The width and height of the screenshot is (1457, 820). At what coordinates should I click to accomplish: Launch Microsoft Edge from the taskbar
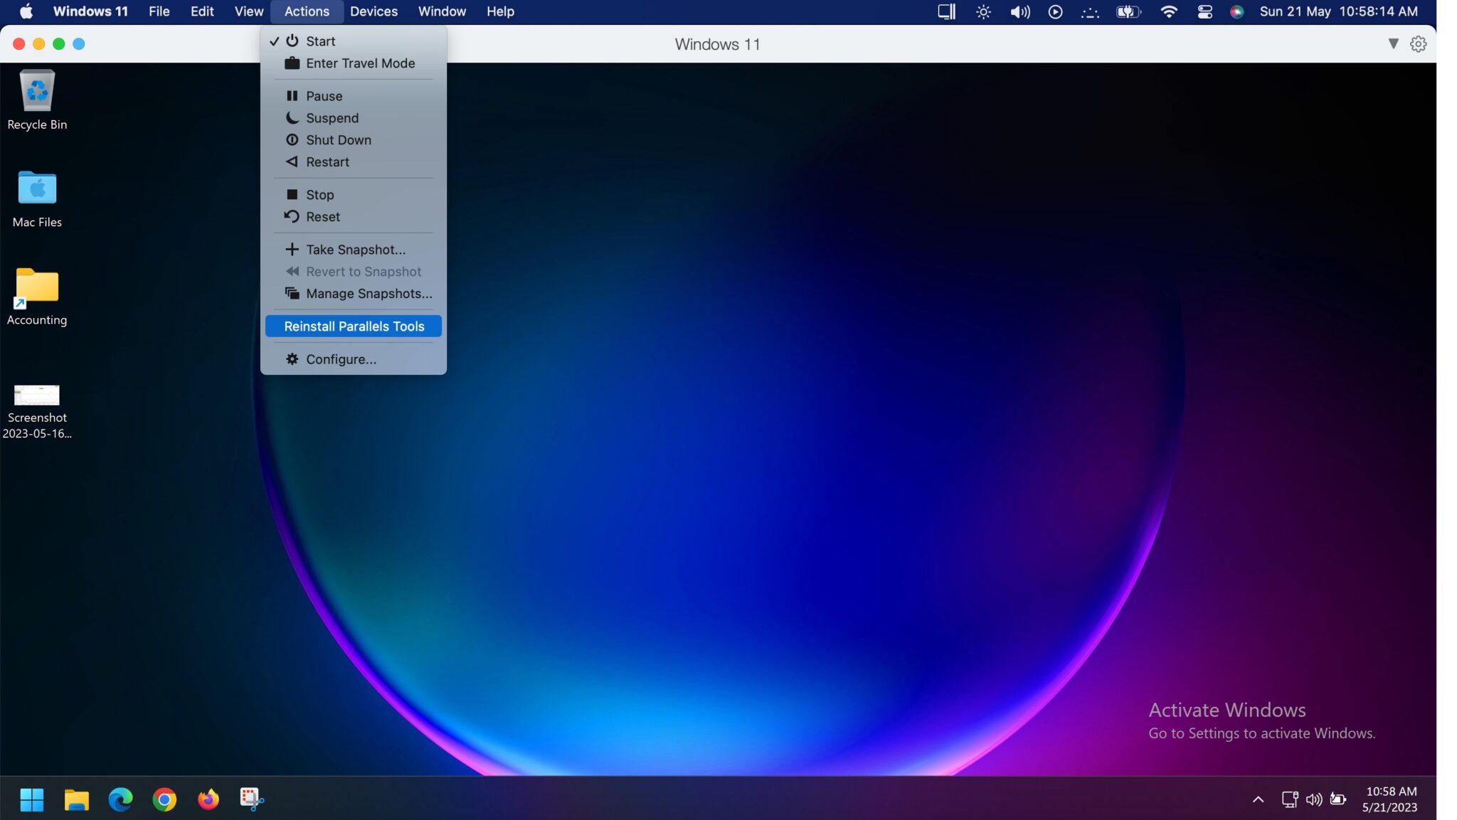pyautogui.click(x=121, y=799)
